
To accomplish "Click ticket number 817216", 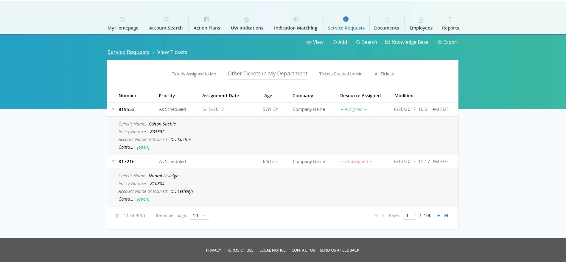I will (x=127, y=162).
